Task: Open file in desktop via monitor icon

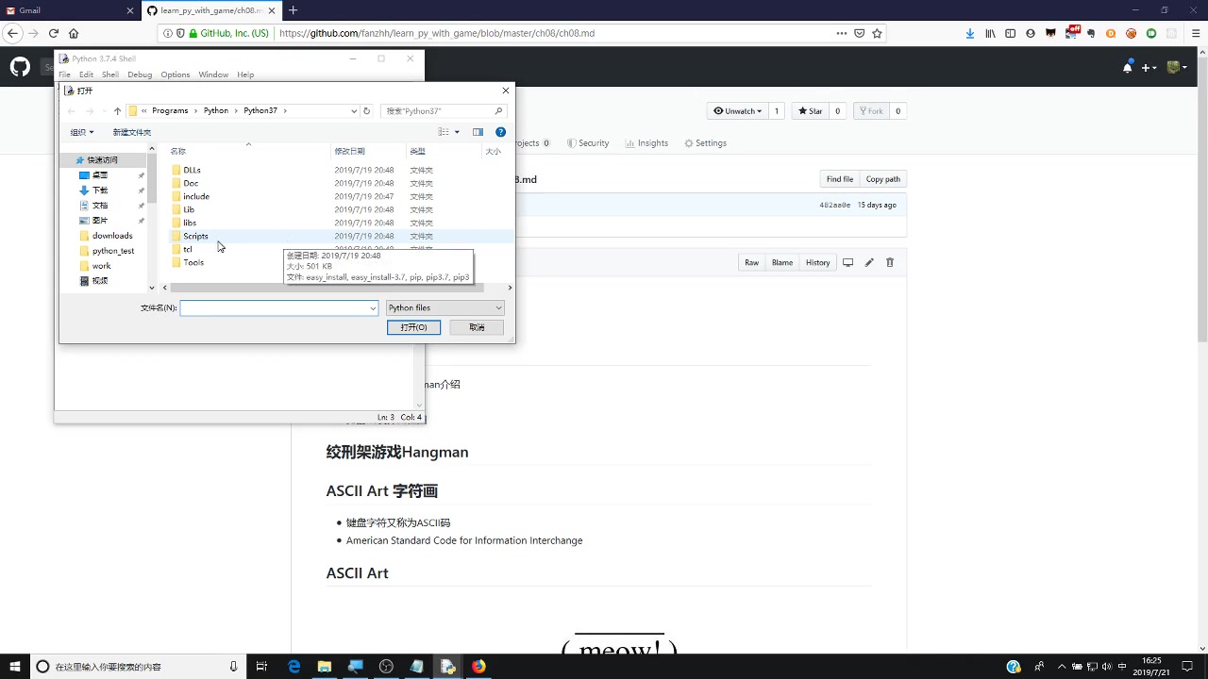Action: (850, 262)
